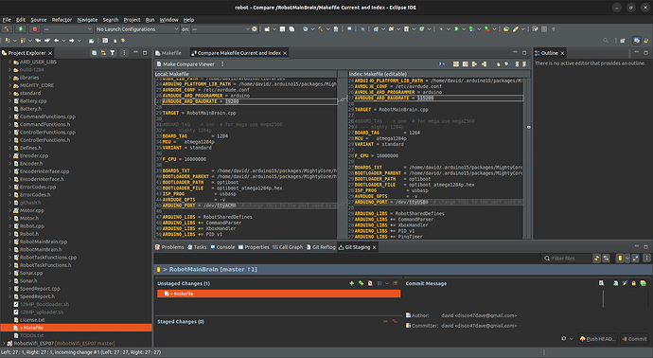Expand the Battery.cpp tree node
This screenshot has width=653, height=358.
click(10, 100)
